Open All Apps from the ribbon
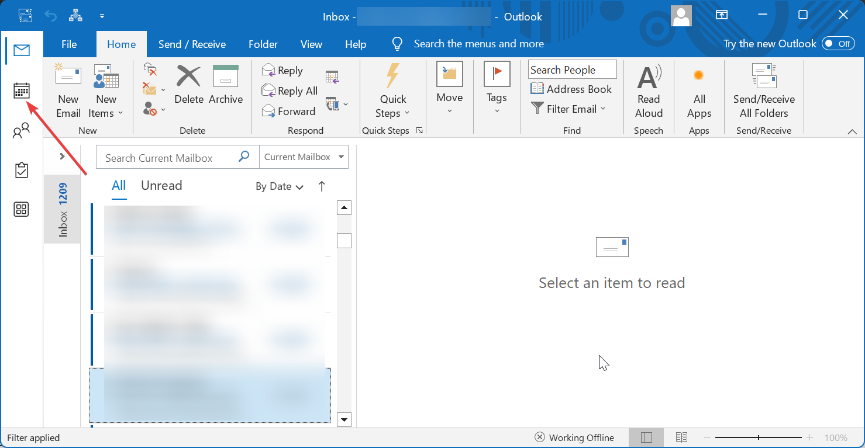Viewport: 865px width, 448px height. 699,91
